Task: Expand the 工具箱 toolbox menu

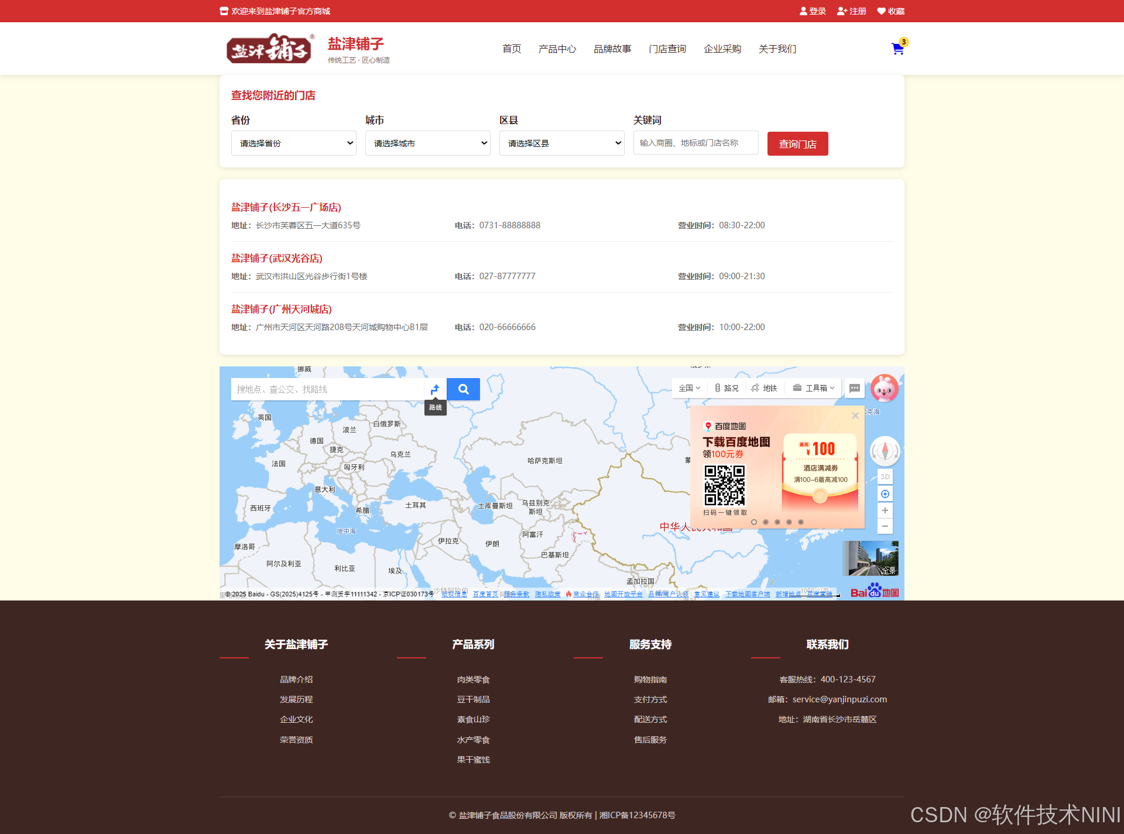Action: click(x=814, y=388)
